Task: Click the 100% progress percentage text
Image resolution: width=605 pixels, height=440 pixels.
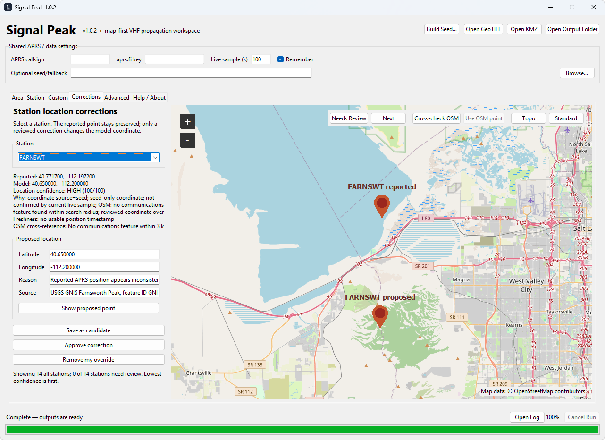Action: 553,417
